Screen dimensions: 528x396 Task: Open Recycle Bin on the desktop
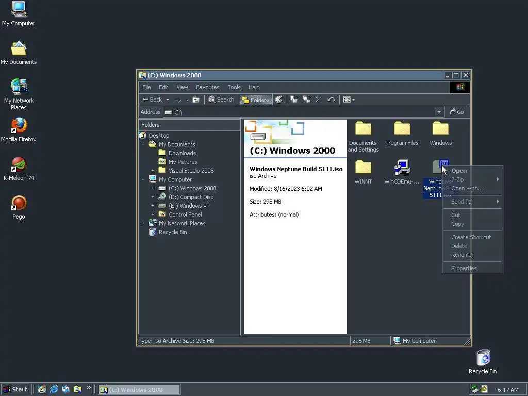tap(483, 362)
